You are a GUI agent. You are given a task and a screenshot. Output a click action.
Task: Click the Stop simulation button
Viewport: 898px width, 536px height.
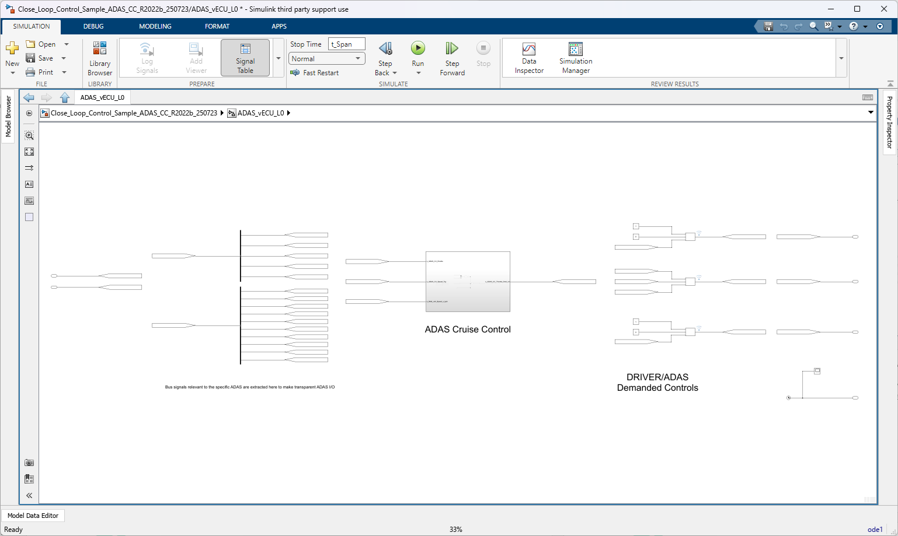point(483,54)
